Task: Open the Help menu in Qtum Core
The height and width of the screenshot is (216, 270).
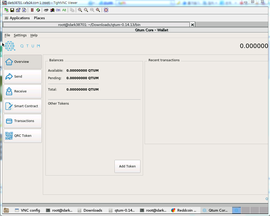Action: point(34,35)
